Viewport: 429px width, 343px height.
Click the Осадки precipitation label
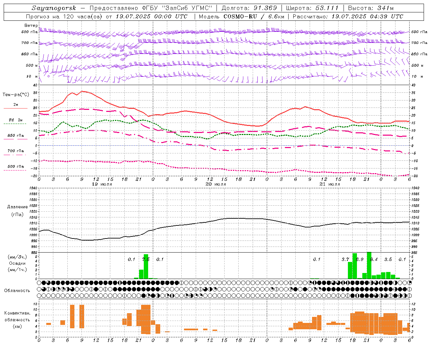pyautogui.click(x=17, y=263)
